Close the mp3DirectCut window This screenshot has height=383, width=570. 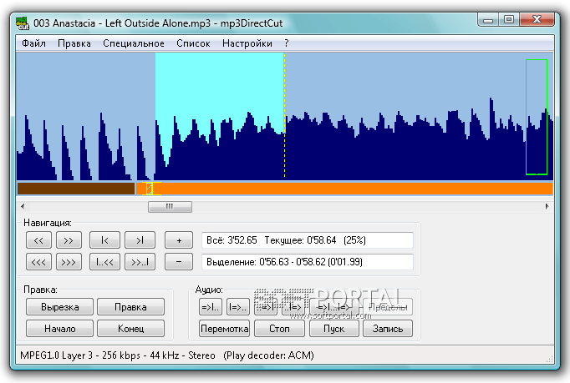click(537, 20)
